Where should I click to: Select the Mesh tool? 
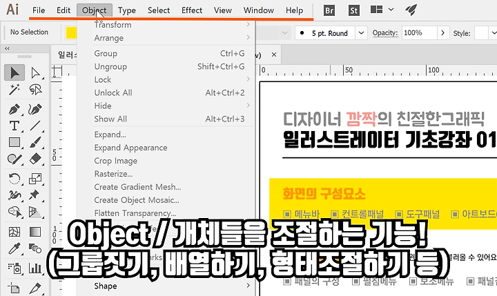(14, 232)
